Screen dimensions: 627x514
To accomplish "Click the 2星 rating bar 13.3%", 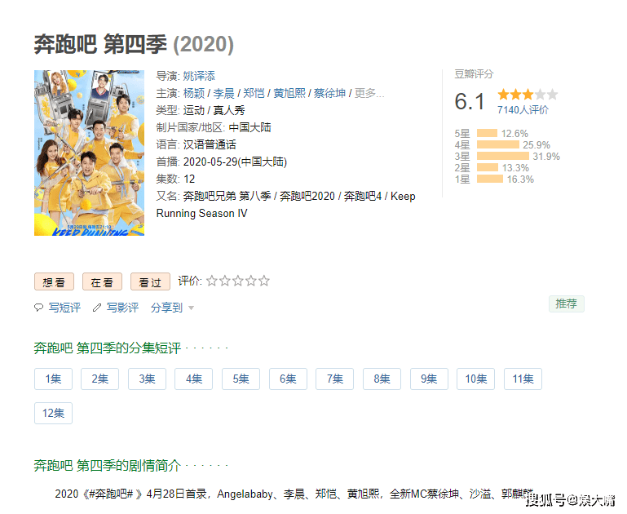I will [x=488, y=167].
